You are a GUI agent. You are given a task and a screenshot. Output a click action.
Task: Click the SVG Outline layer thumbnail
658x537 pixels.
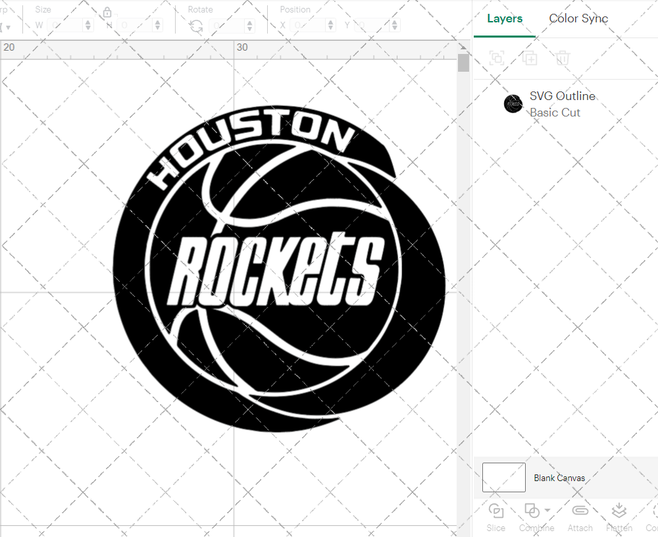[x=513, y=103]
